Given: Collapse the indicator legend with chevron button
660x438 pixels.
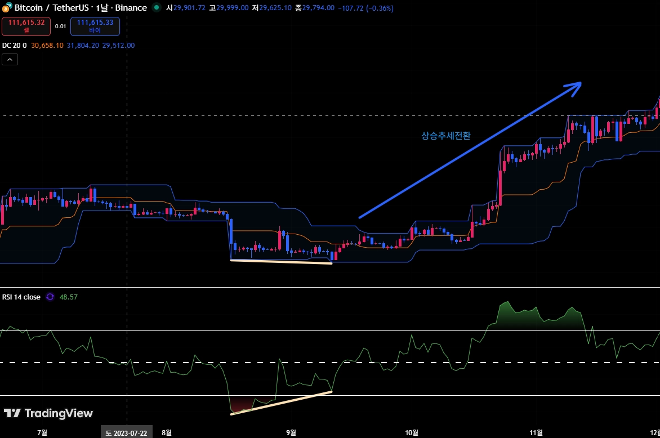Looking at the screenshot, I should click(10, 60).
